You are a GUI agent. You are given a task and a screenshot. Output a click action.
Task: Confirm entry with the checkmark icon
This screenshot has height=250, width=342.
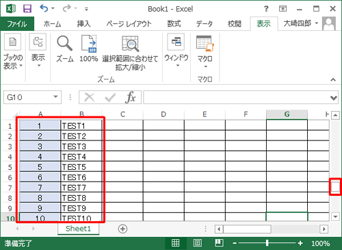[110, 97]
